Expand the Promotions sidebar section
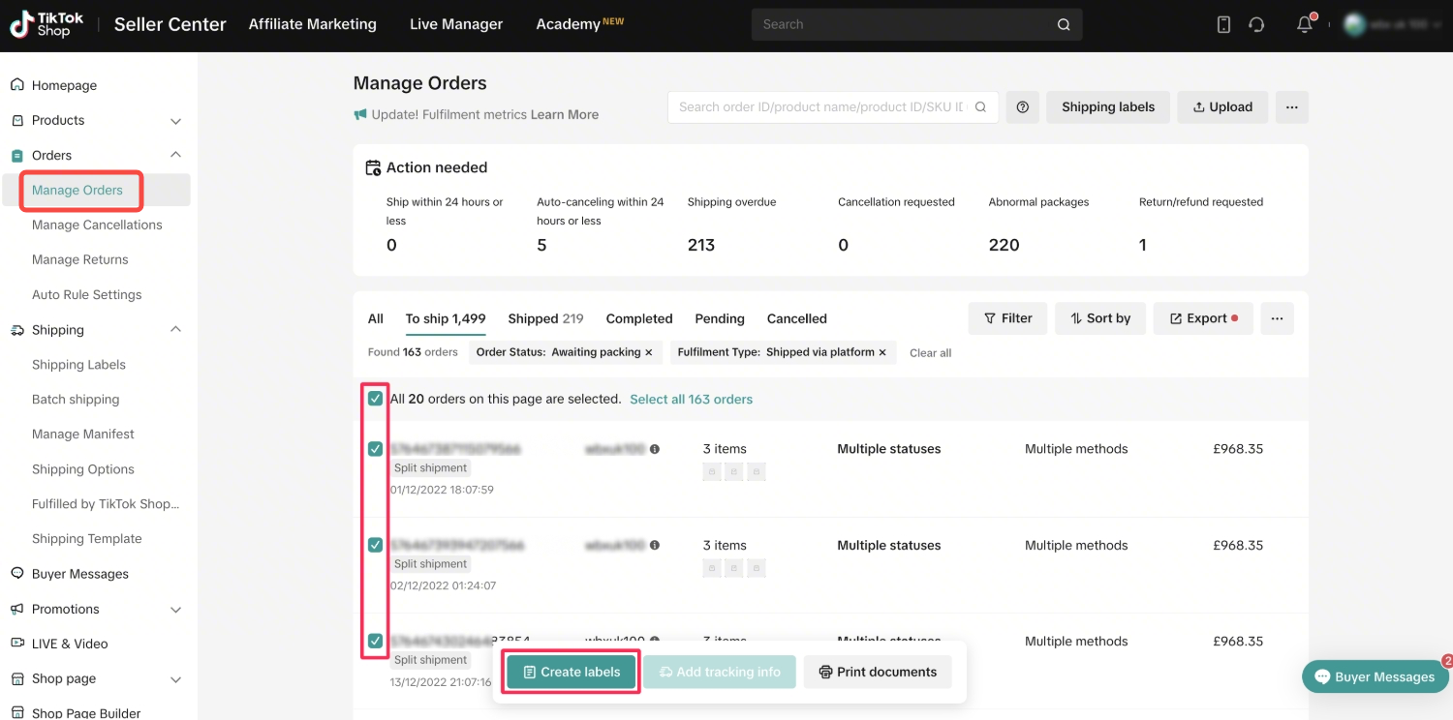The image size is (1453, 720). click(175, 610)
